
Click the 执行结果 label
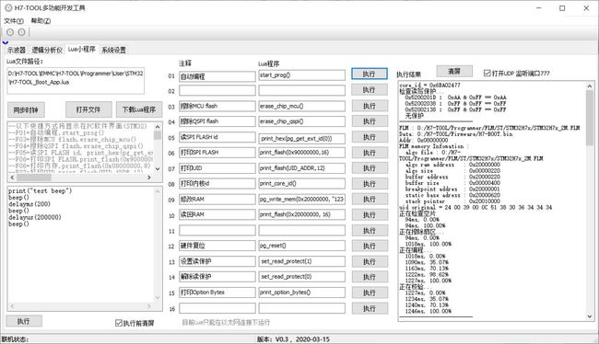408,75
